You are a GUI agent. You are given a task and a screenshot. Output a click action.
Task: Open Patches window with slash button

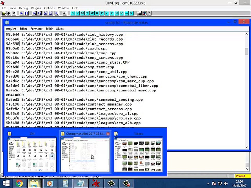click(x=107, y=13)
